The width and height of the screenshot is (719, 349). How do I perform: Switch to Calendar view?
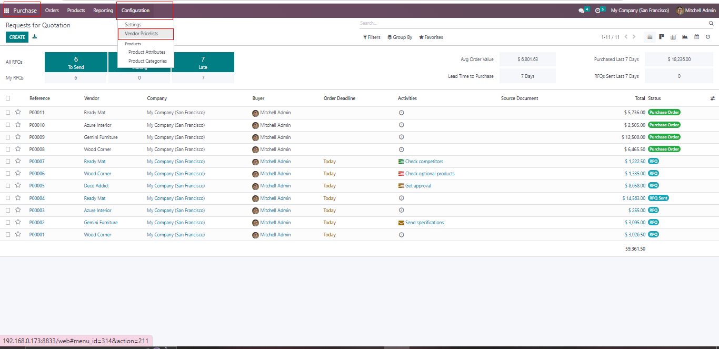tap(696, 37)
